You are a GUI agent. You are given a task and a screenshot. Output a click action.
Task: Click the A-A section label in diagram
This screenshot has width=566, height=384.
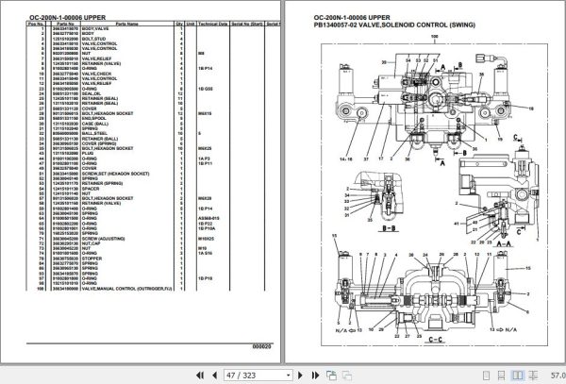[x=503, y=244]
